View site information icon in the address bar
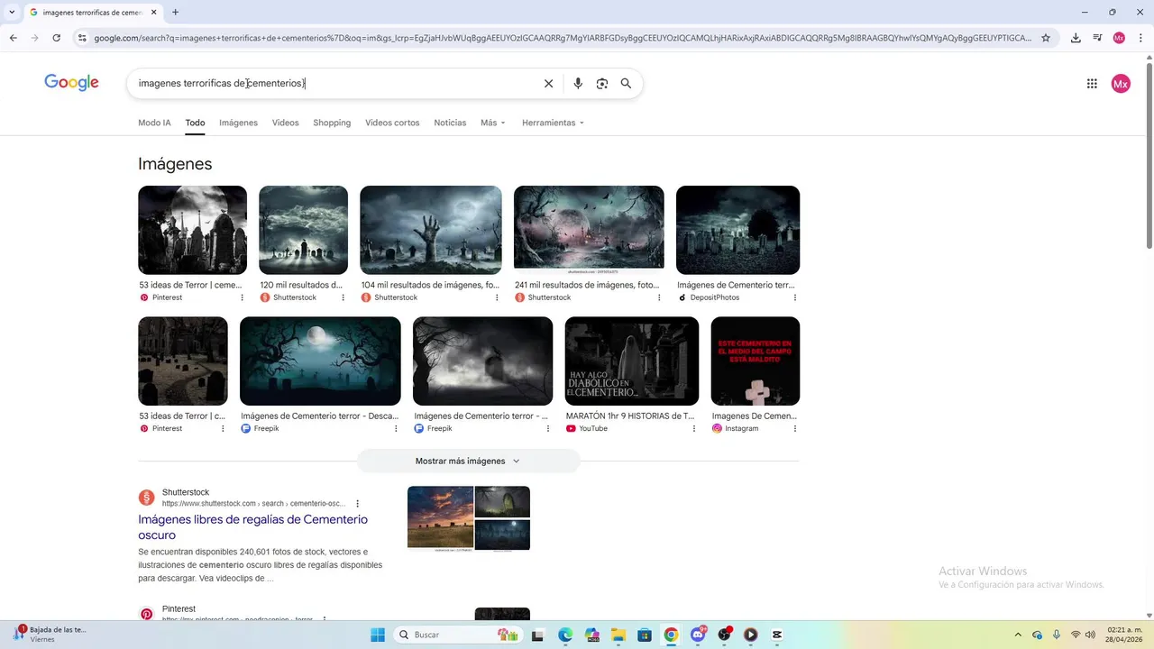The image size is (1154, 649). 82,38
